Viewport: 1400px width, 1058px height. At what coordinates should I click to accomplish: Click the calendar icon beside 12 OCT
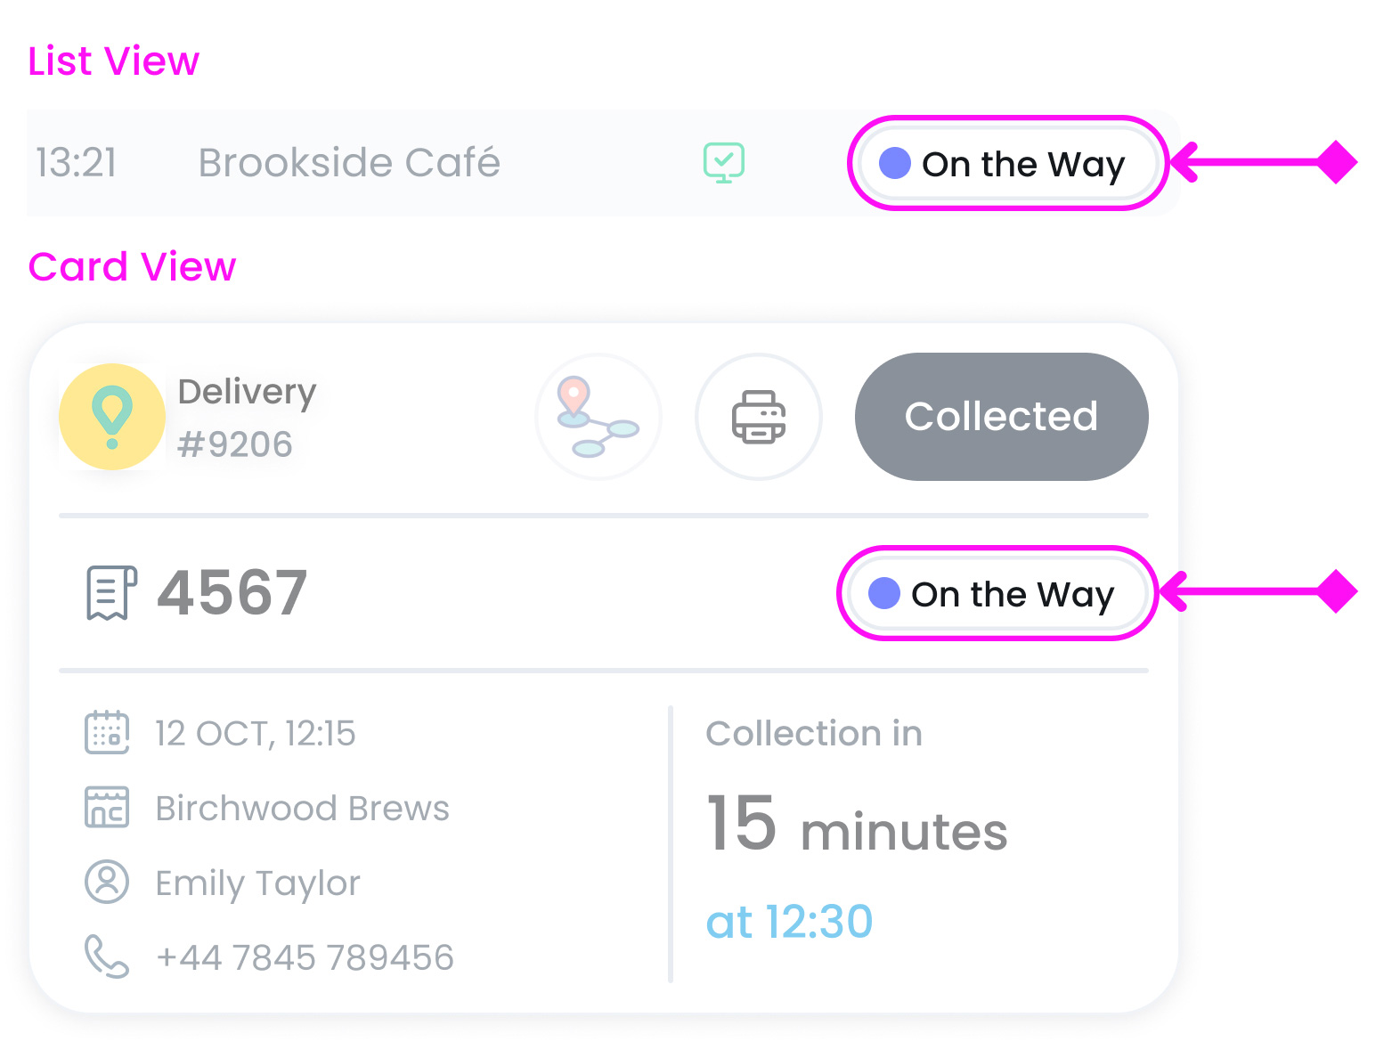tap(106, 733)
